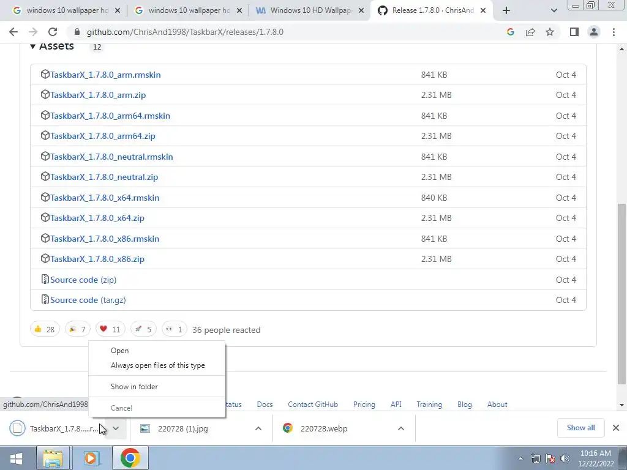This screenshot has height=470, width=627.
Task: Download TaskbarX_1.7.8.0_x86.zip
Action: tap(97, 259)
